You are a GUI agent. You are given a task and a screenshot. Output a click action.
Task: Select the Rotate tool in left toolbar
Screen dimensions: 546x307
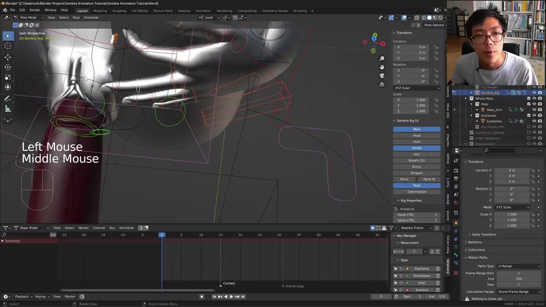pos(8,67)
